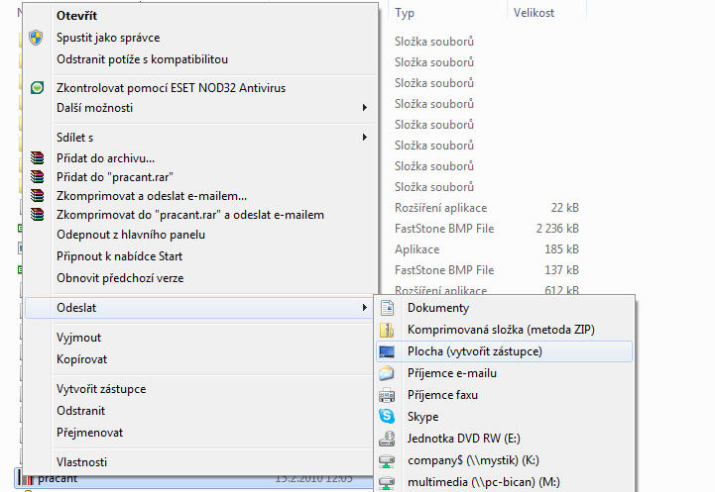Viewport: 715px width, 492px height.
Task: Click the envelope icon for Příjemce e-mailu
Action: (x=386, y=373)
